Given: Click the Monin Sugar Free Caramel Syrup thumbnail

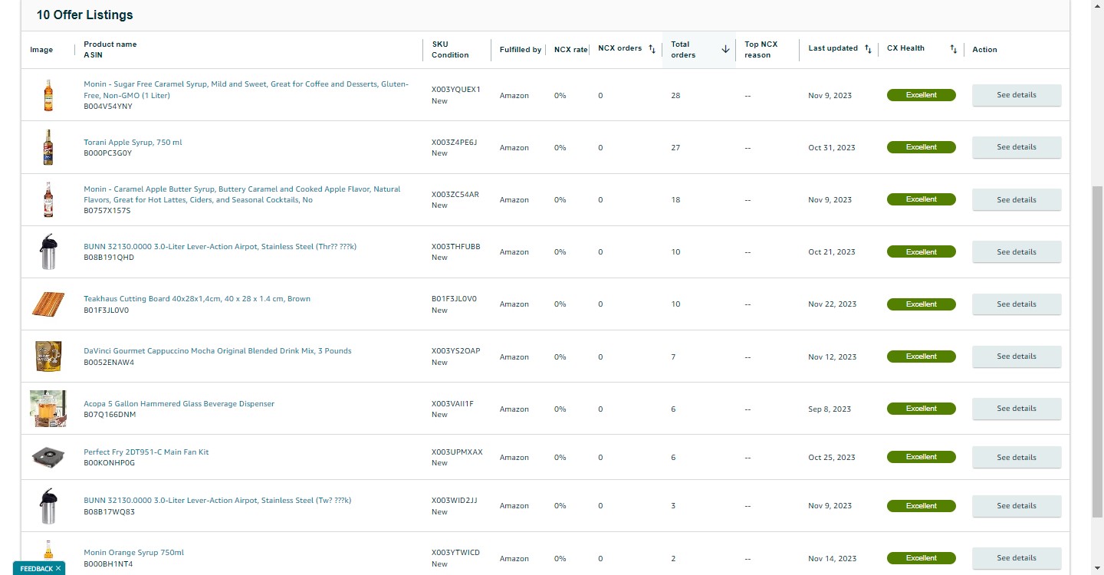Looking at the screenshot, I should pos(48,95).
